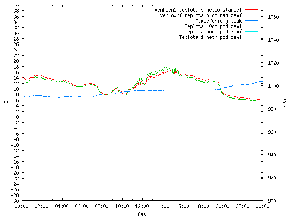
Task: Click the temperature tick label '0'
Action: (x=17, y=117)
